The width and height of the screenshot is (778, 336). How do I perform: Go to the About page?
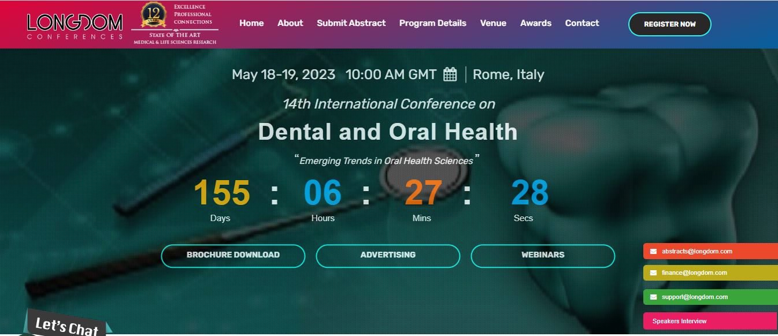[x=290, y=23]
